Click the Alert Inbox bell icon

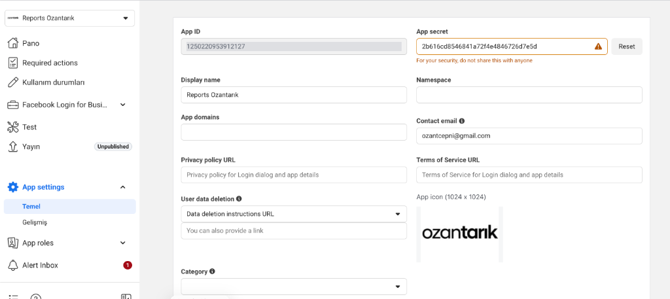pyautogui.click(x=12, y=265)
